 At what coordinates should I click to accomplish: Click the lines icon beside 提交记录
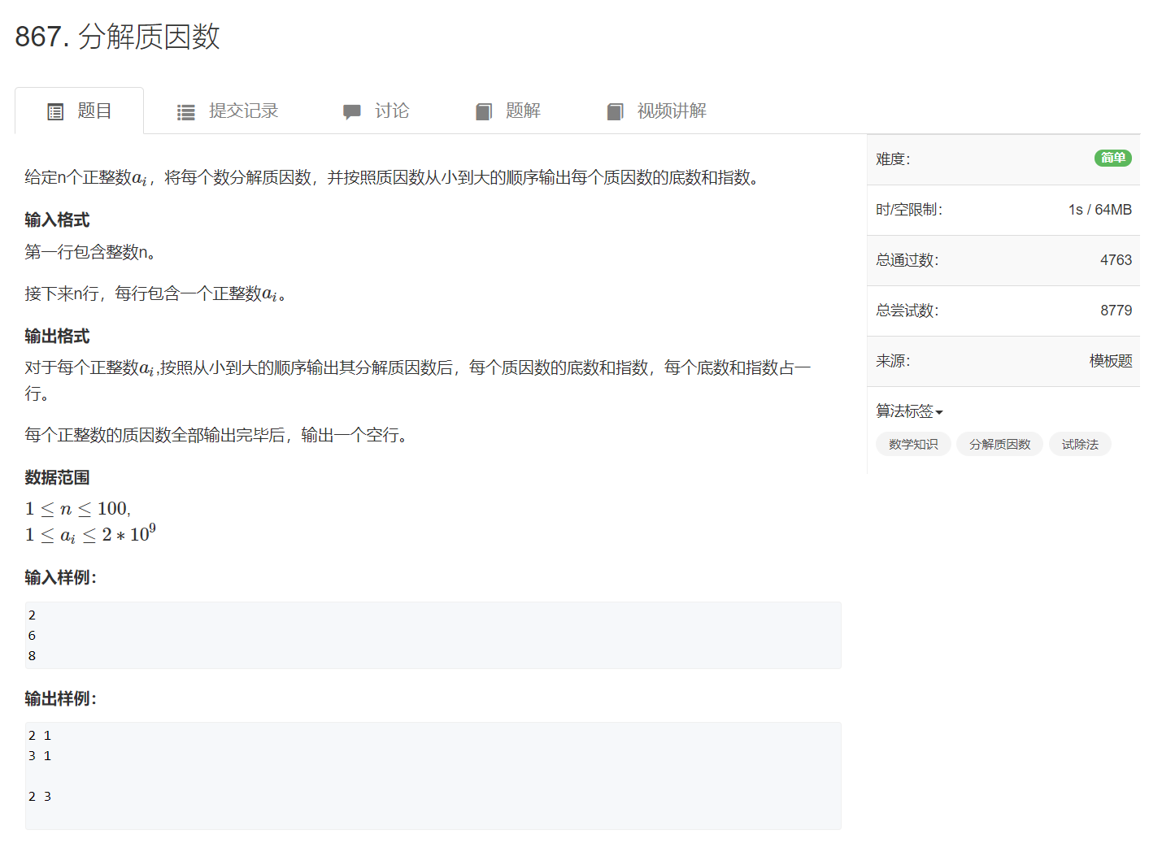tap(186, 112)
